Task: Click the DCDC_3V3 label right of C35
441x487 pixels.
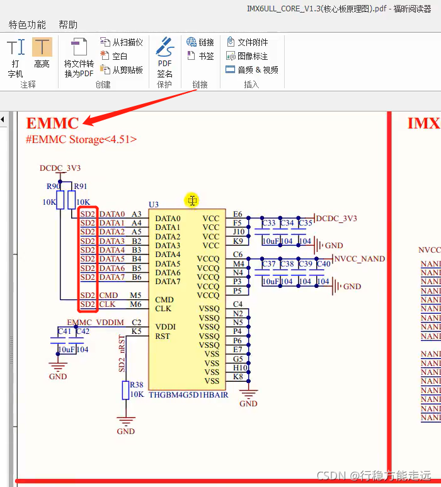Action: [x=336, y=219]
